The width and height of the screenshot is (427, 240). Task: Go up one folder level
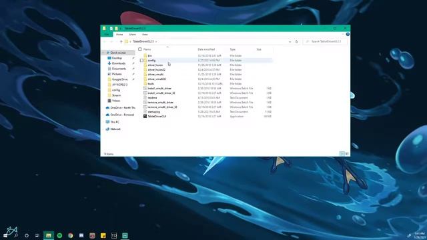click(x=121, y=41)
